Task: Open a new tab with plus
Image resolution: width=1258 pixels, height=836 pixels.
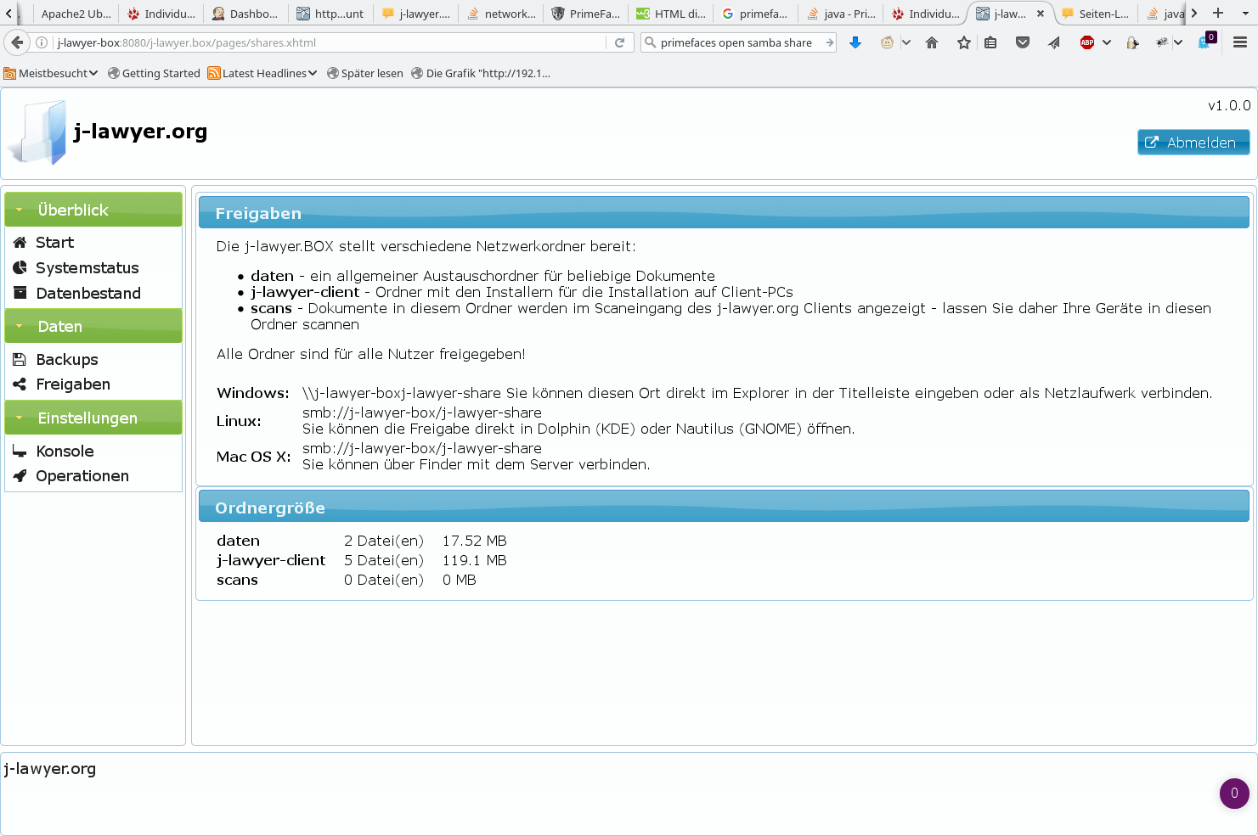Action: point(1218,13)
